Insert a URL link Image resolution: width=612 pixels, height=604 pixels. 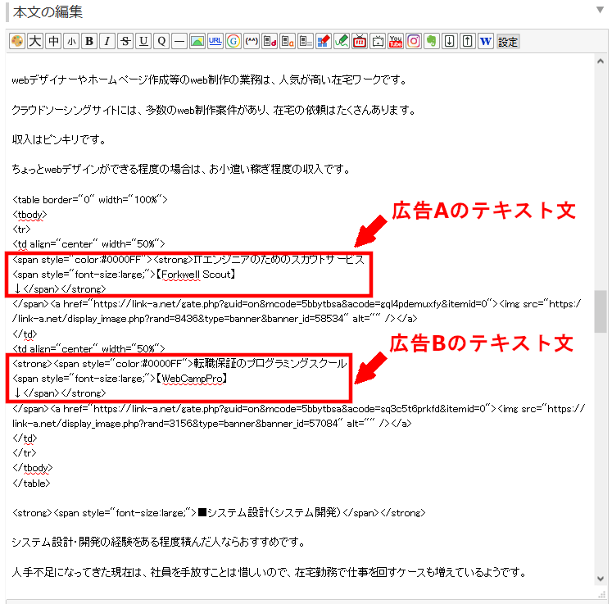215,41
